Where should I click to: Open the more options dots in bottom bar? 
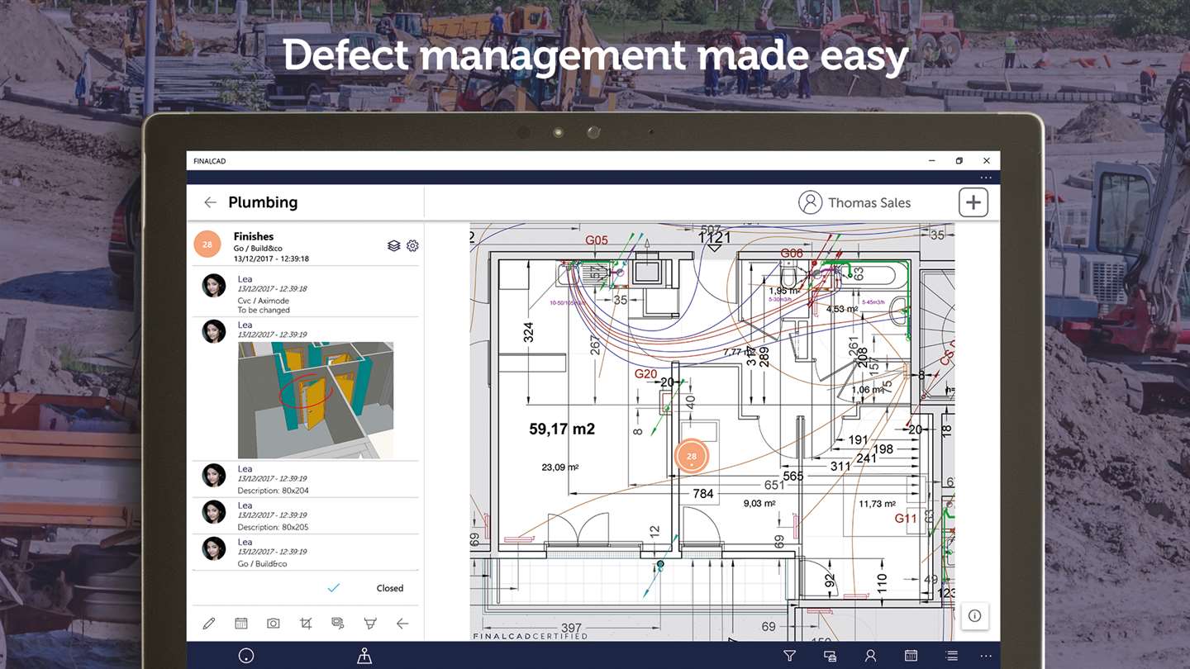(x=985, y=656)
